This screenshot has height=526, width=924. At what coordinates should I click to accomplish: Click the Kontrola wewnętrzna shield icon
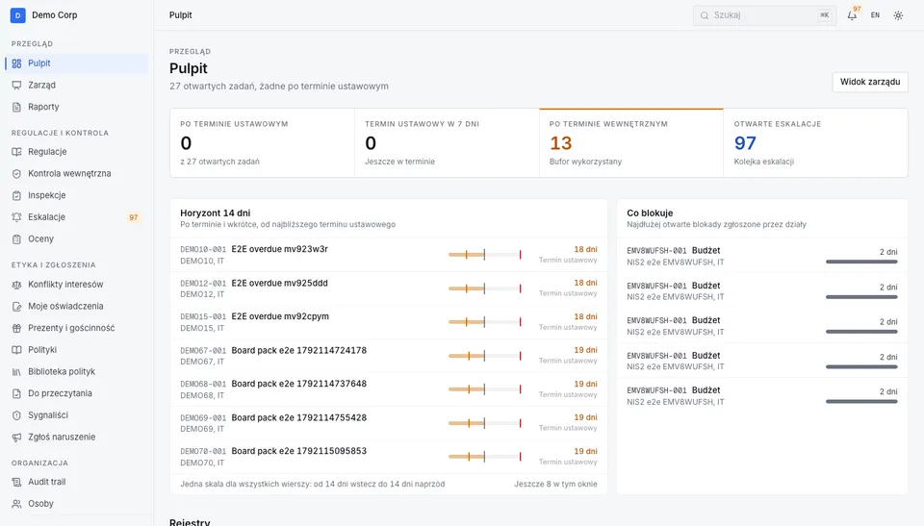16,174
